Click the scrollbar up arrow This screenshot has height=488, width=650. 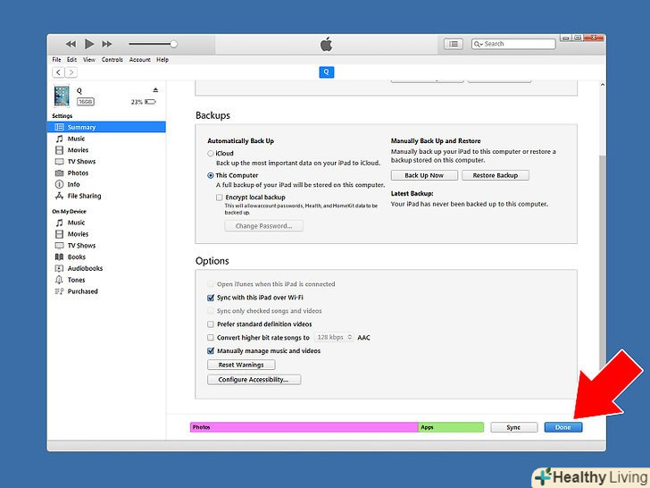pyautogui.click(x=603, y=85)
